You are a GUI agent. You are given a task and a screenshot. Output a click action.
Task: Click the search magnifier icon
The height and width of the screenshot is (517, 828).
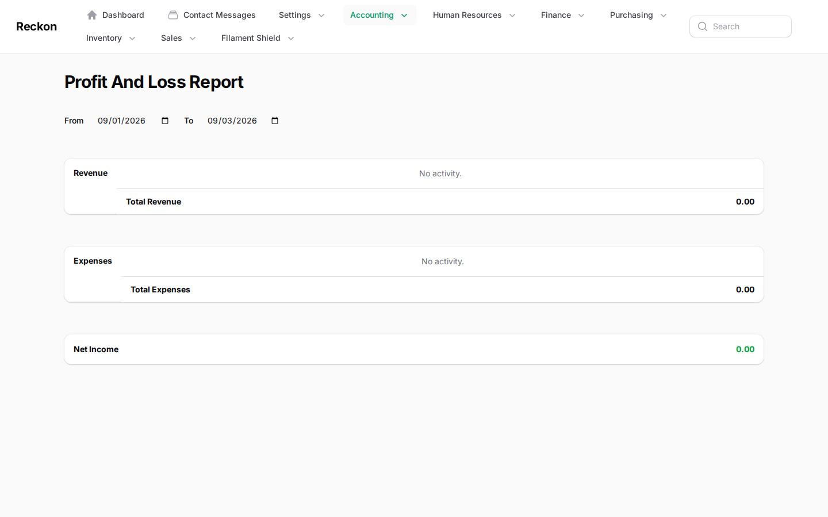click(703, 26)
